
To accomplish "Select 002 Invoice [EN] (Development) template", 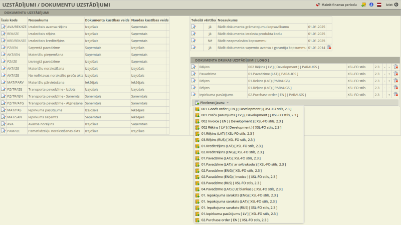I will coord(227,121).
